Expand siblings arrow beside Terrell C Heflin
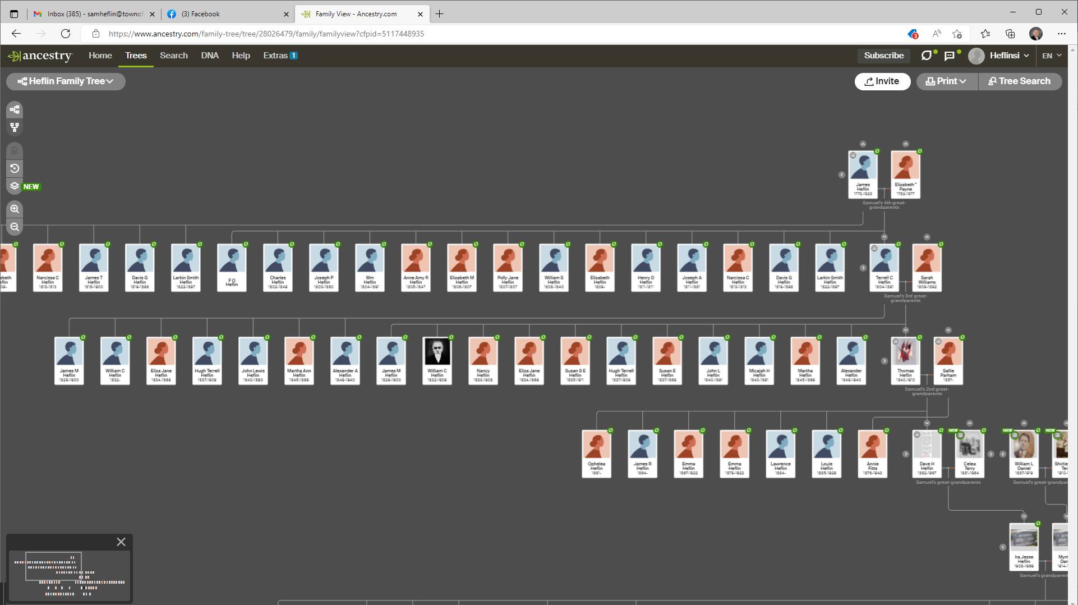 click(863, 268)
